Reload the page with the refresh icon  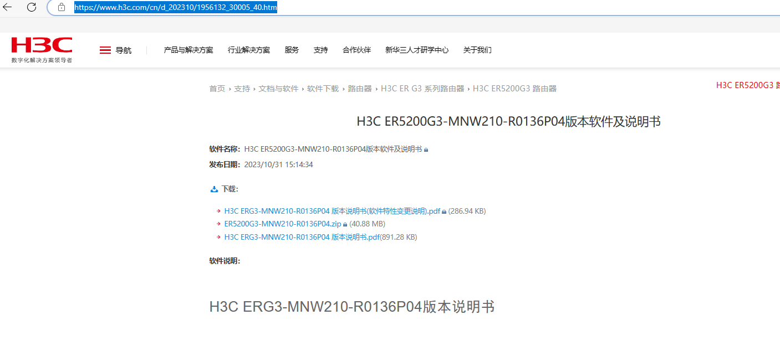pyautogui.click(x=32, y=7)
